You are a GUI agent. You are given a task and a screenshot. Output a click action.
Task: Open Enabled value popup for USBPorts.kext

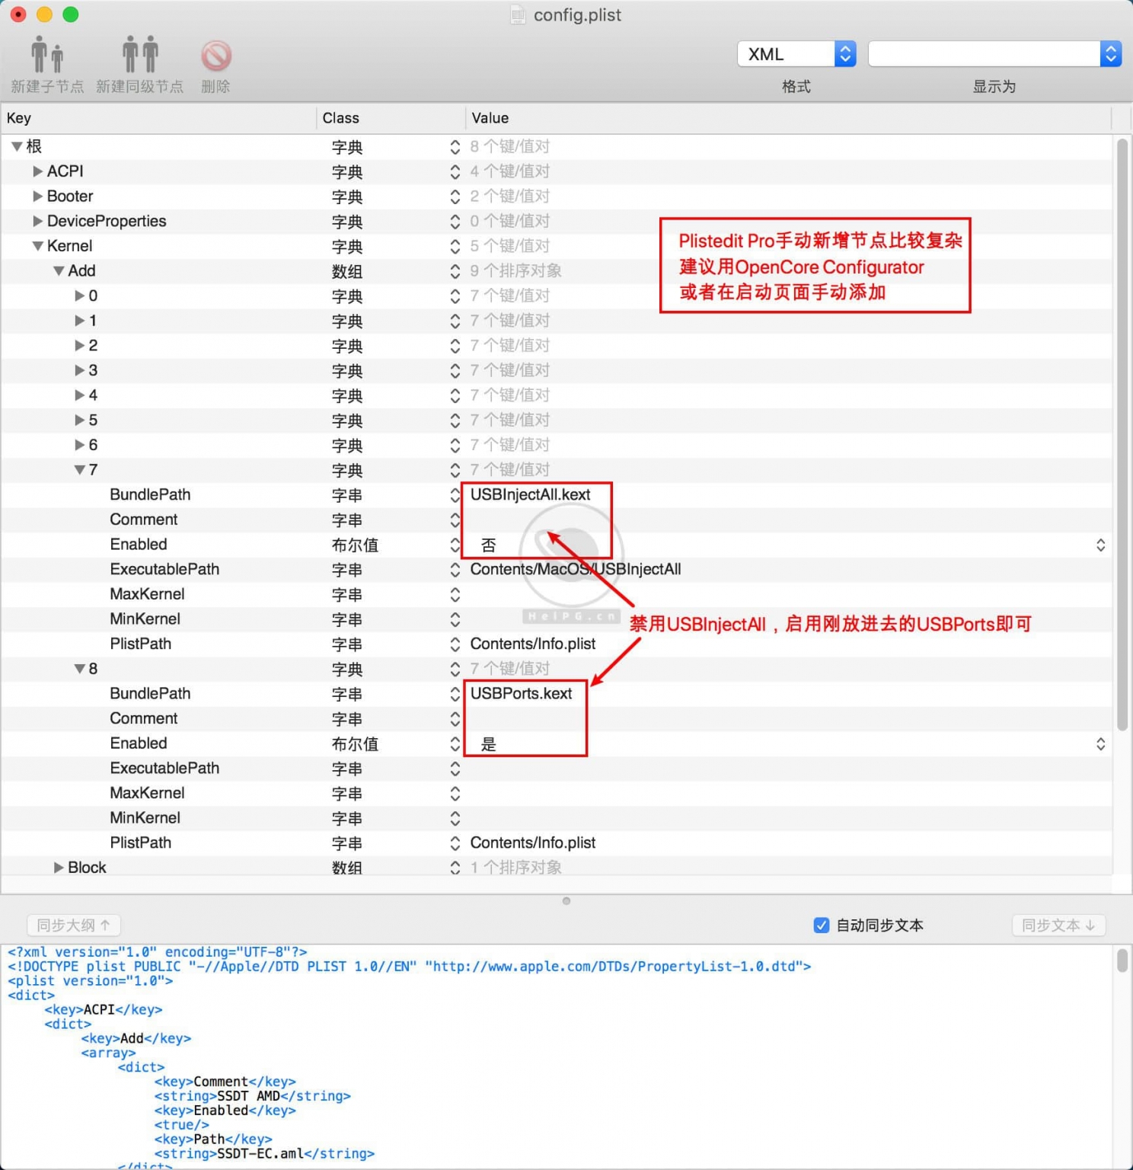click(1100, 743)
